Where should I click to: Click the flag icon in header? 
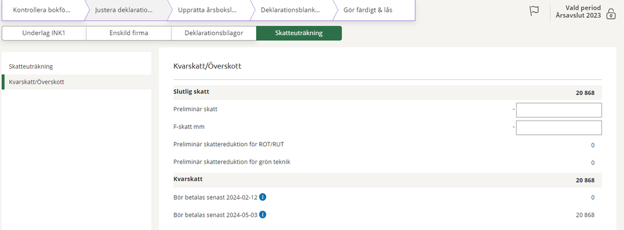[533, 11]
